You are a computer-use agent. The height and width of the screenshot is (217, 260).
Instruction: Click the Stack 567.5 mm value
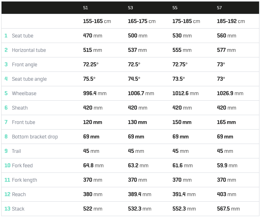228,209
